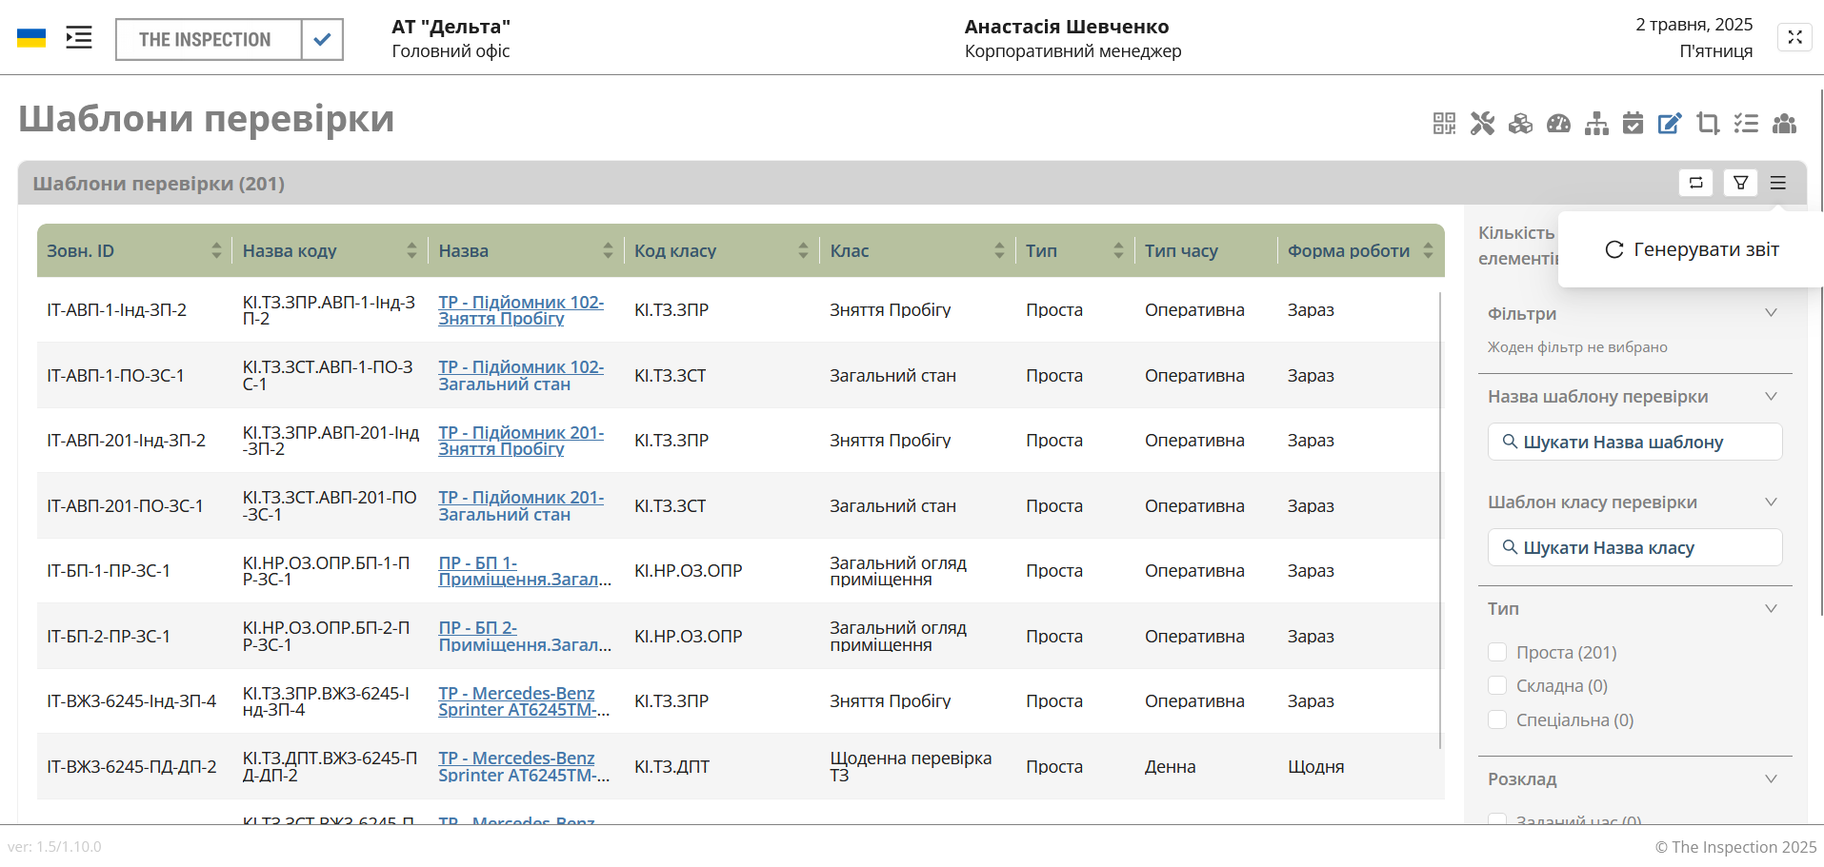Screen dimensions: 1824x867
Task: Open the dashboard gauge icon
Action: coord(1558,124)
